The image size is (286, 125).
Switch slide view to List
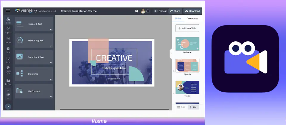pos(193,107)
